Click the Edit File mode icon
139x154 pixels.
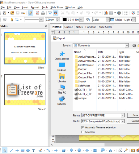pyautogui.click(x=30, y=13)
